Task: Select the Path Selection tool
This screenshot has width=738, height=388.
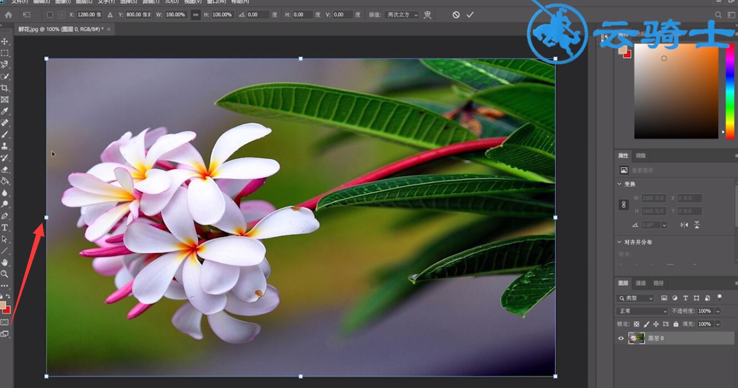Action: pos(4,239)
